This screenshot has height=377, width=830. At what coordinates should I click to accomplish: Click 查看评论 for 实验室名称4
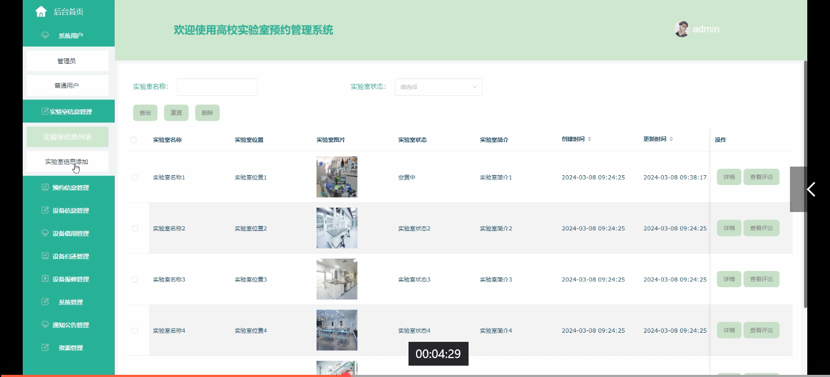(761, 330)
